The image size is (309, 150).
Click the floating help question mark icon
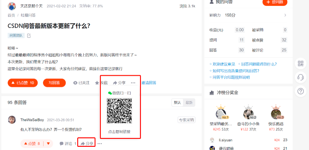pyautogui.click(x=301, y=91)
